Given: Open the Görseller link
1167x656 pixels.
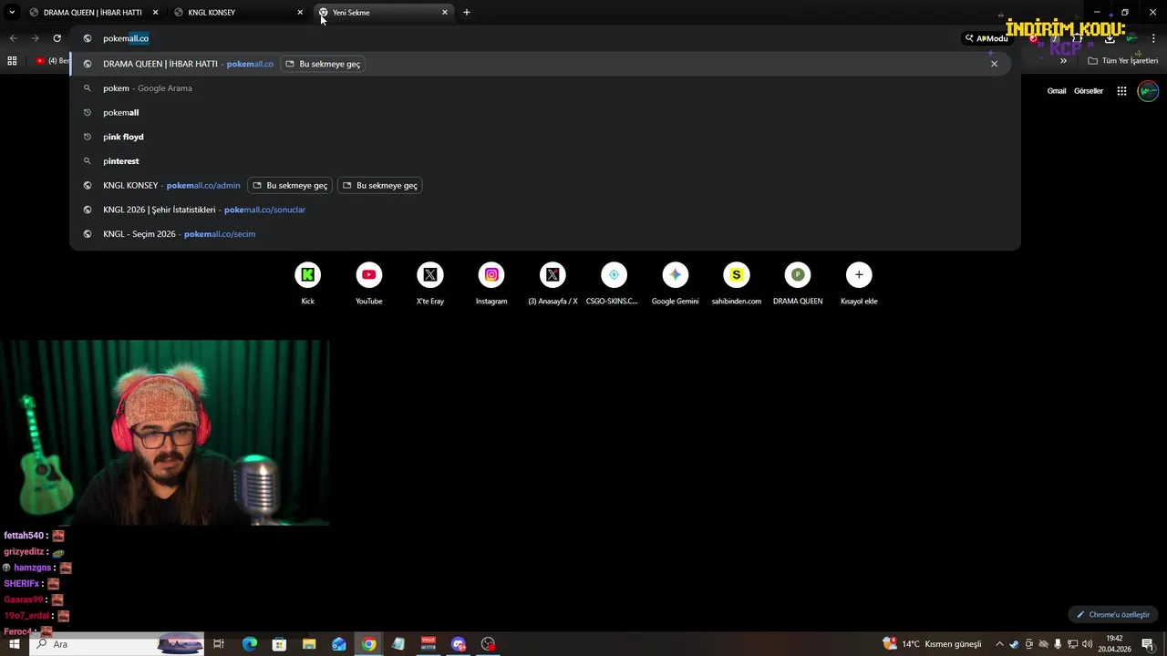Looking at the screenshot, I should pyautogui.click(x=1089, y=91).
